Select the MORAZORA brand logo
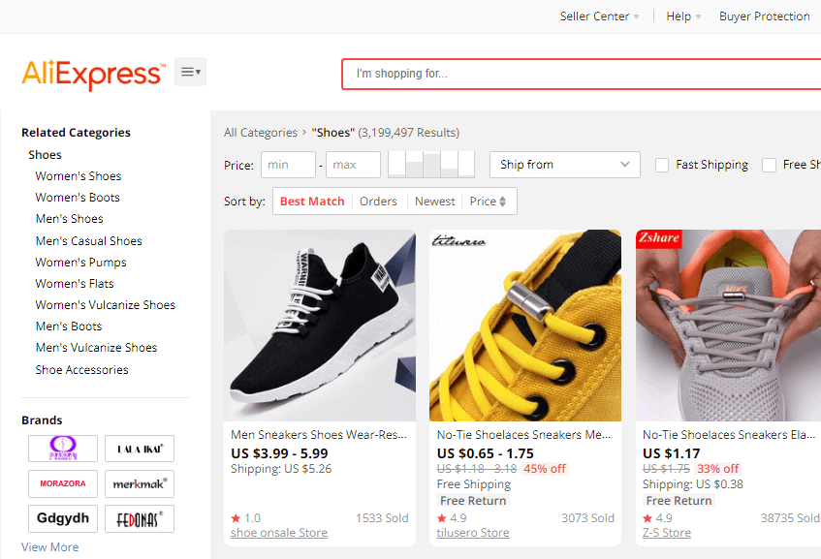Screen dimensions: 821x559 click(x=62, y=483)
